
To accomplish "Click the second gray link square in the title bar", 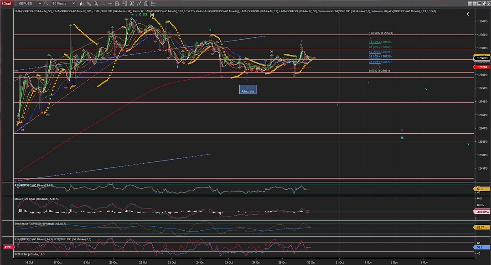I will click(475, 4).
